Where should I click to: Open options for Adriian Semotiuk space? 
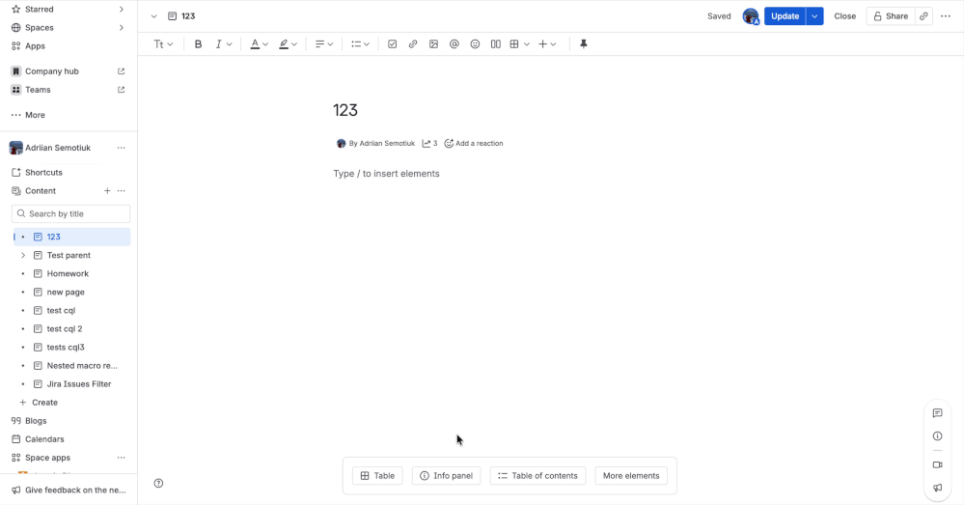[122, 148]
